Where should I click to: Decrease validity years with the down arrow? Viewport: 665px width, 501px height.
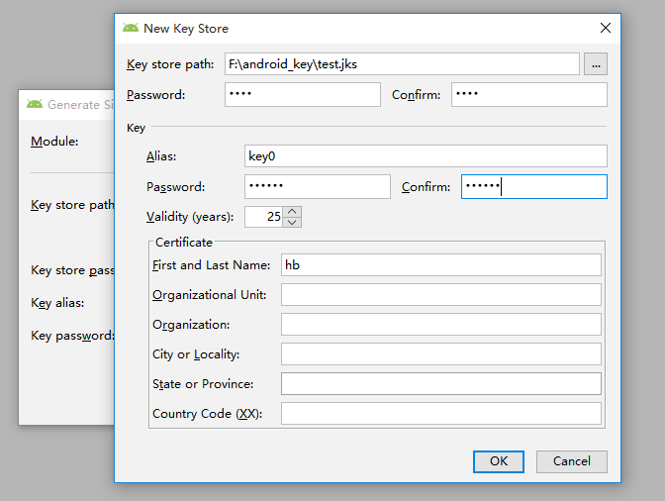coord(292,223)
